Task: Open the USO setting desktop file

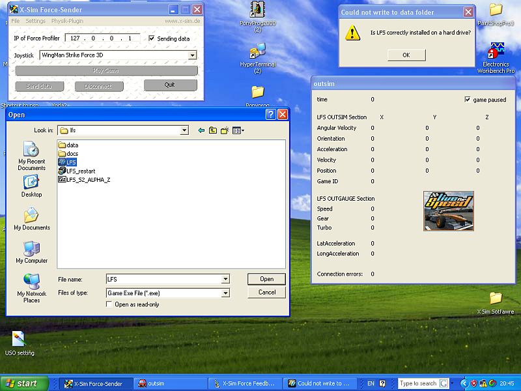Action: [20, 343]
